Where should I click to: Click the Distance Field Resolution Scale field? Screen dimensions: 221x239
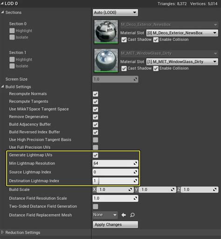[115, 198]
